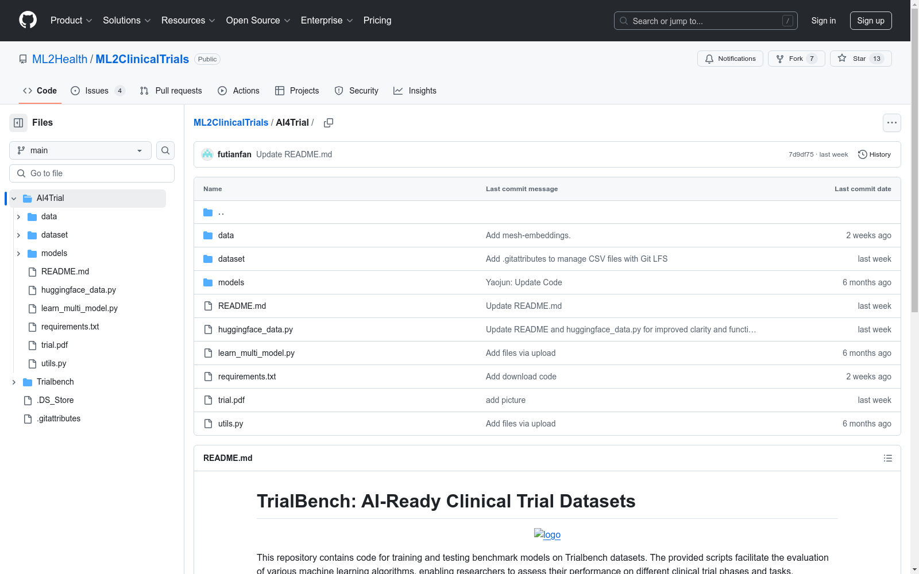Click the broken logo image link
The width and height of the screenshot is (919, 574).
click(547, 534)
